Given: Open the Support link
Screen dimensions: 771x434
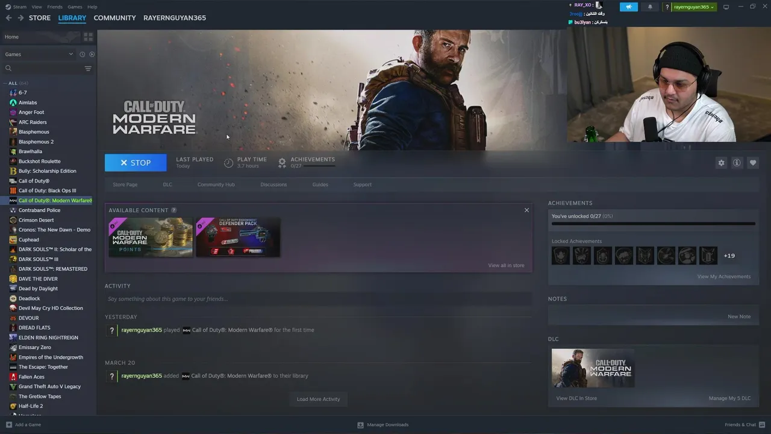Looking at the screenshot, I should tap(362, 184).
